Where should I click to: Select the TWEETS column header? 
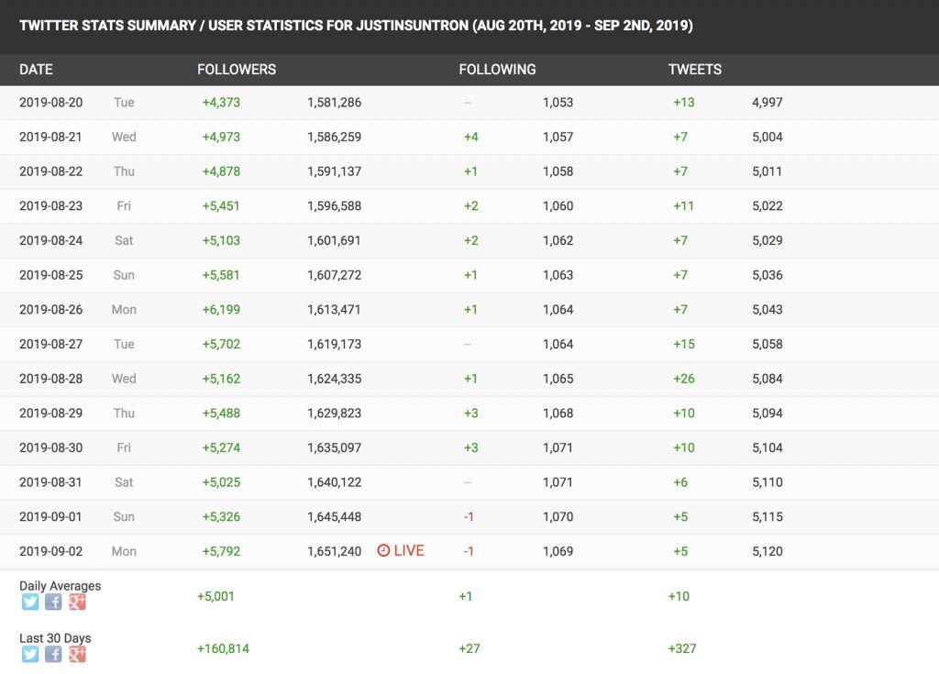coord(694,70)
